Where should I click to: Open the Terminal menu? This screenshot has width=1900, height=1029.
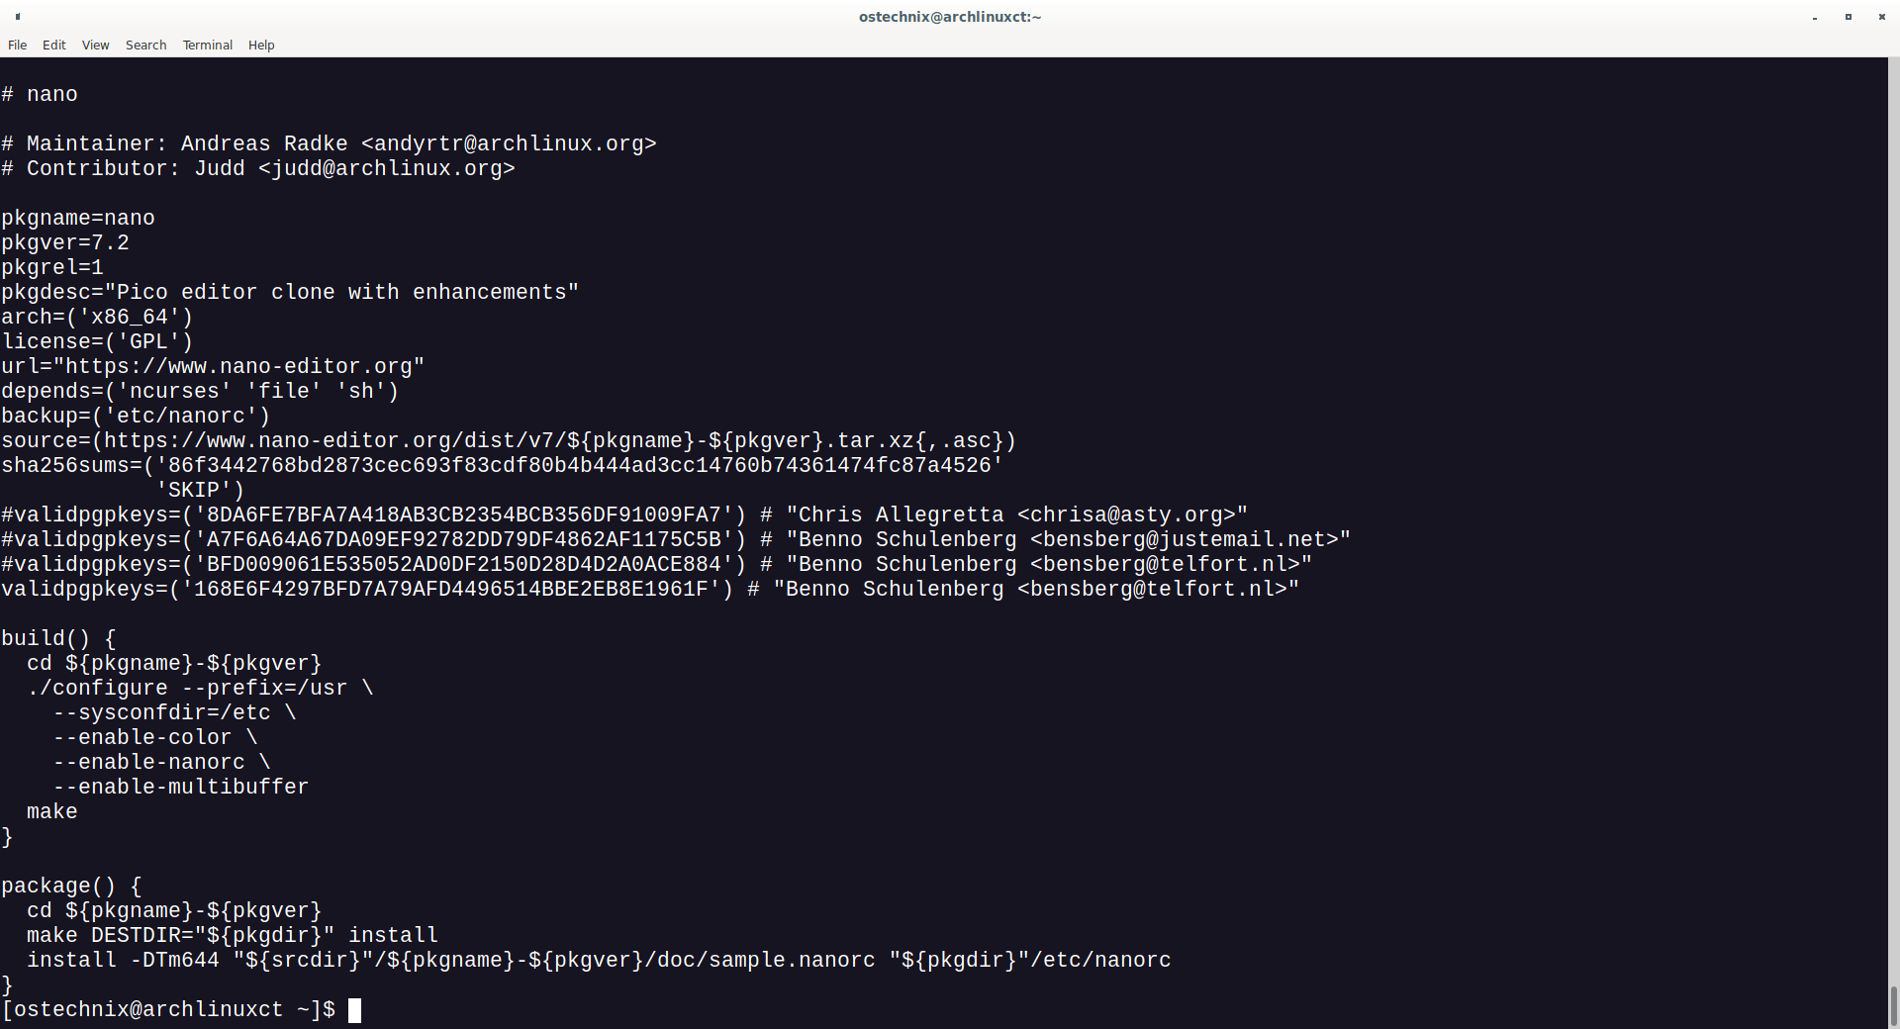coord(207,45)
